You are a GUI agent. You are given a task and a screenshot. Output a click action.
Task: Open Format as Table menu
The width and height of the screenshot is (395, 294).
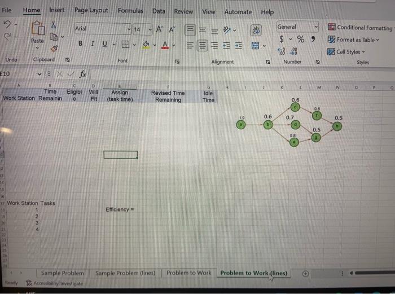[353, 40]
